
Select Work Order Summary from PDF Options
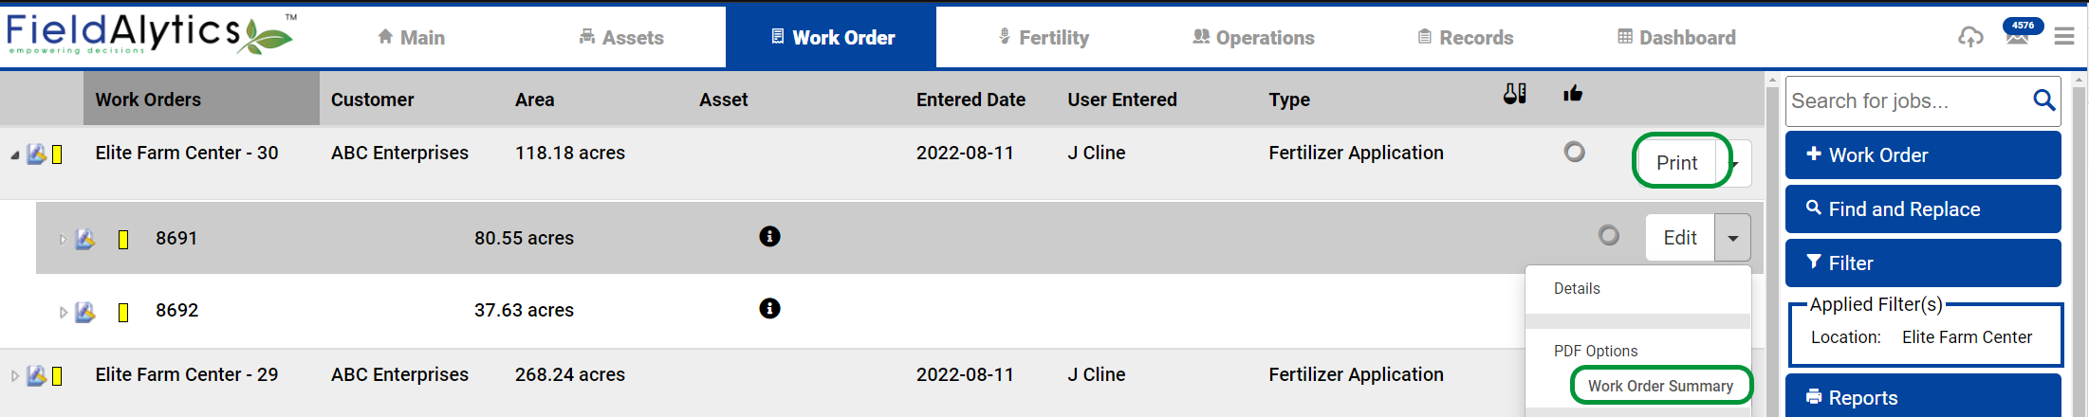click(x=1660, y=386)
